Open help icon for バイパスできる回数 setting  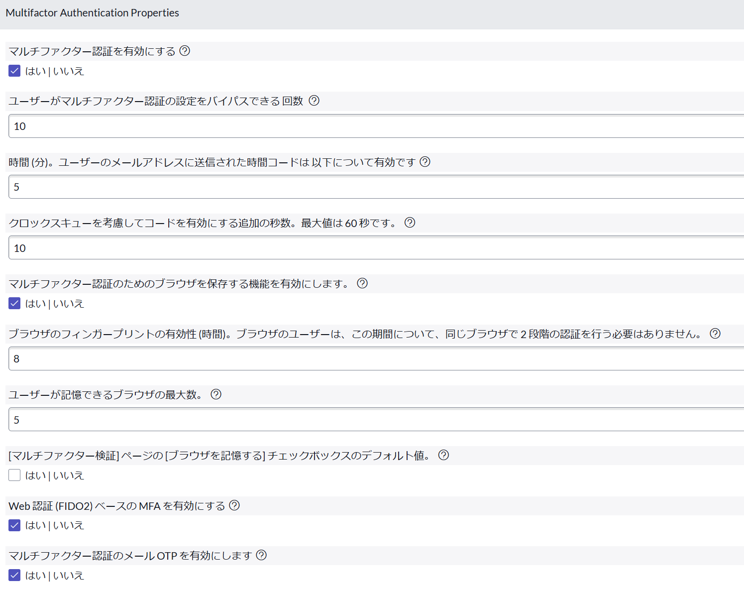314,101
